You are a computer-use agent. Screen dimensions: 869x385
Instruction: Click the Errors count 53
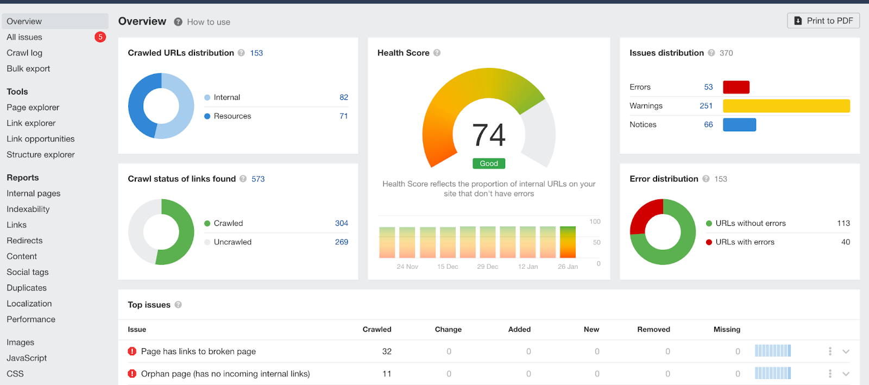coord(708,87)
